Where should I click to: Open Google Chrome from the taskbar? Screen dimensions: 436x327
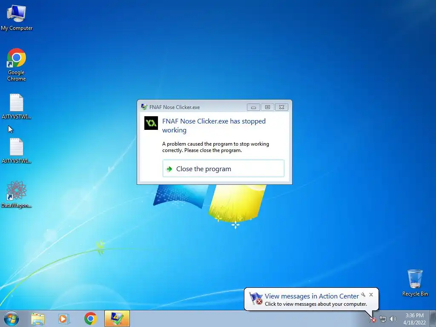(x=90, y=318)
